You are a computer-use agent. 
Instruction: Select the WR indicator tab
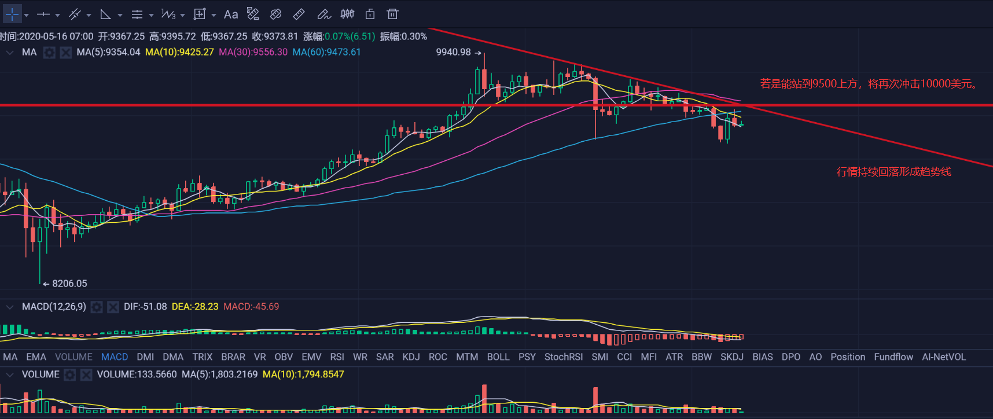tap(360, 357)
